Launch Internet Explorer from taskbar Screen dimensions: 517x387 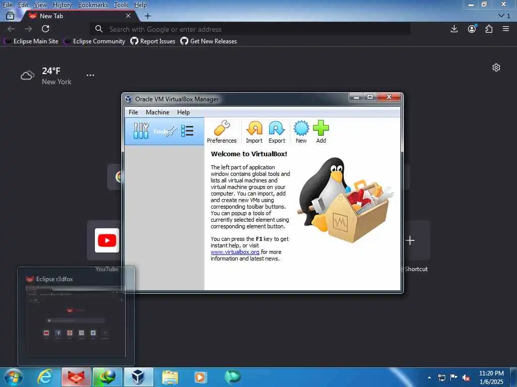pyautogui.click(x=45, y=377)
